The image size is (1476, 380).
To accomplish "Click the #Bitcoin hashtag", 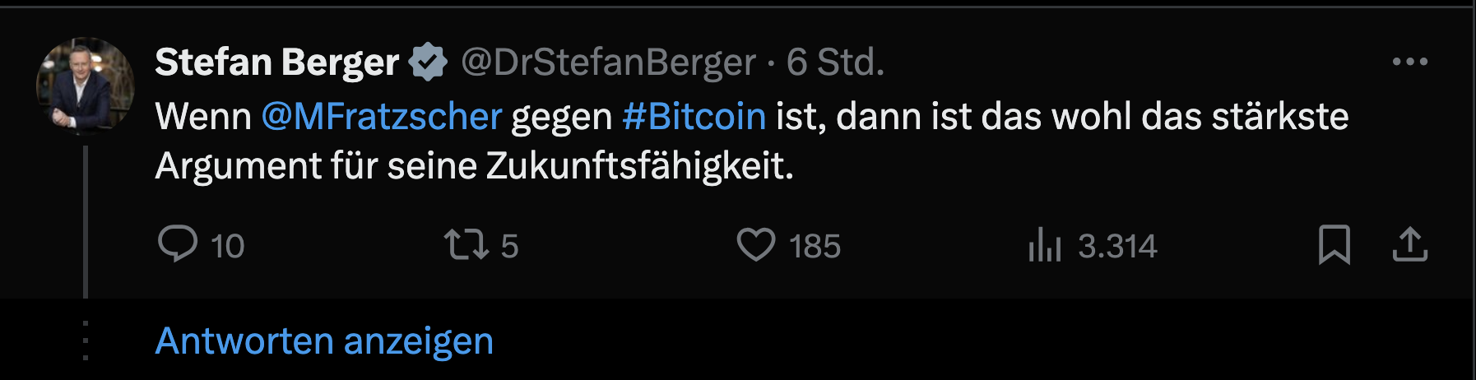I will click(694, 116).
